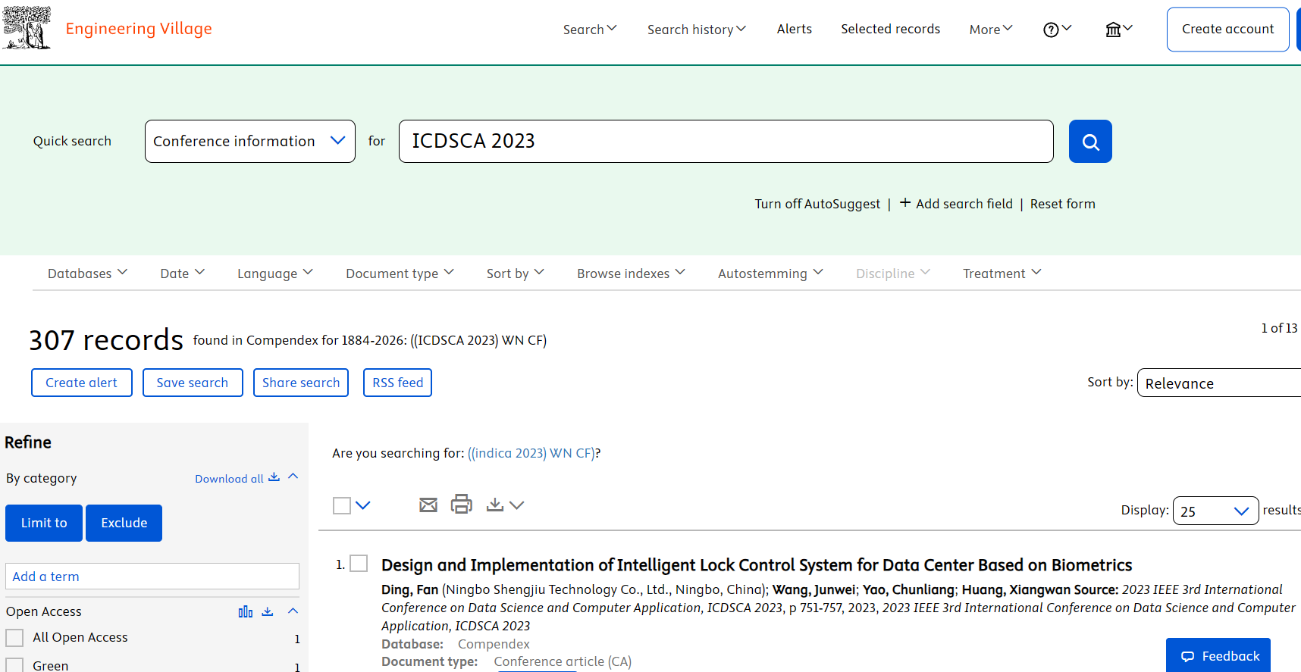Click the Create alert button
The width and height of the screenshot is (1301, 672).
tap(81, 383)
